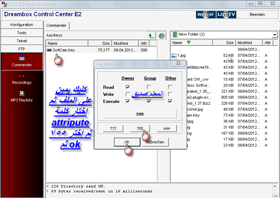Sort right pane by Modified column
The width and height of the screenshot is (280, 198).
249,43
